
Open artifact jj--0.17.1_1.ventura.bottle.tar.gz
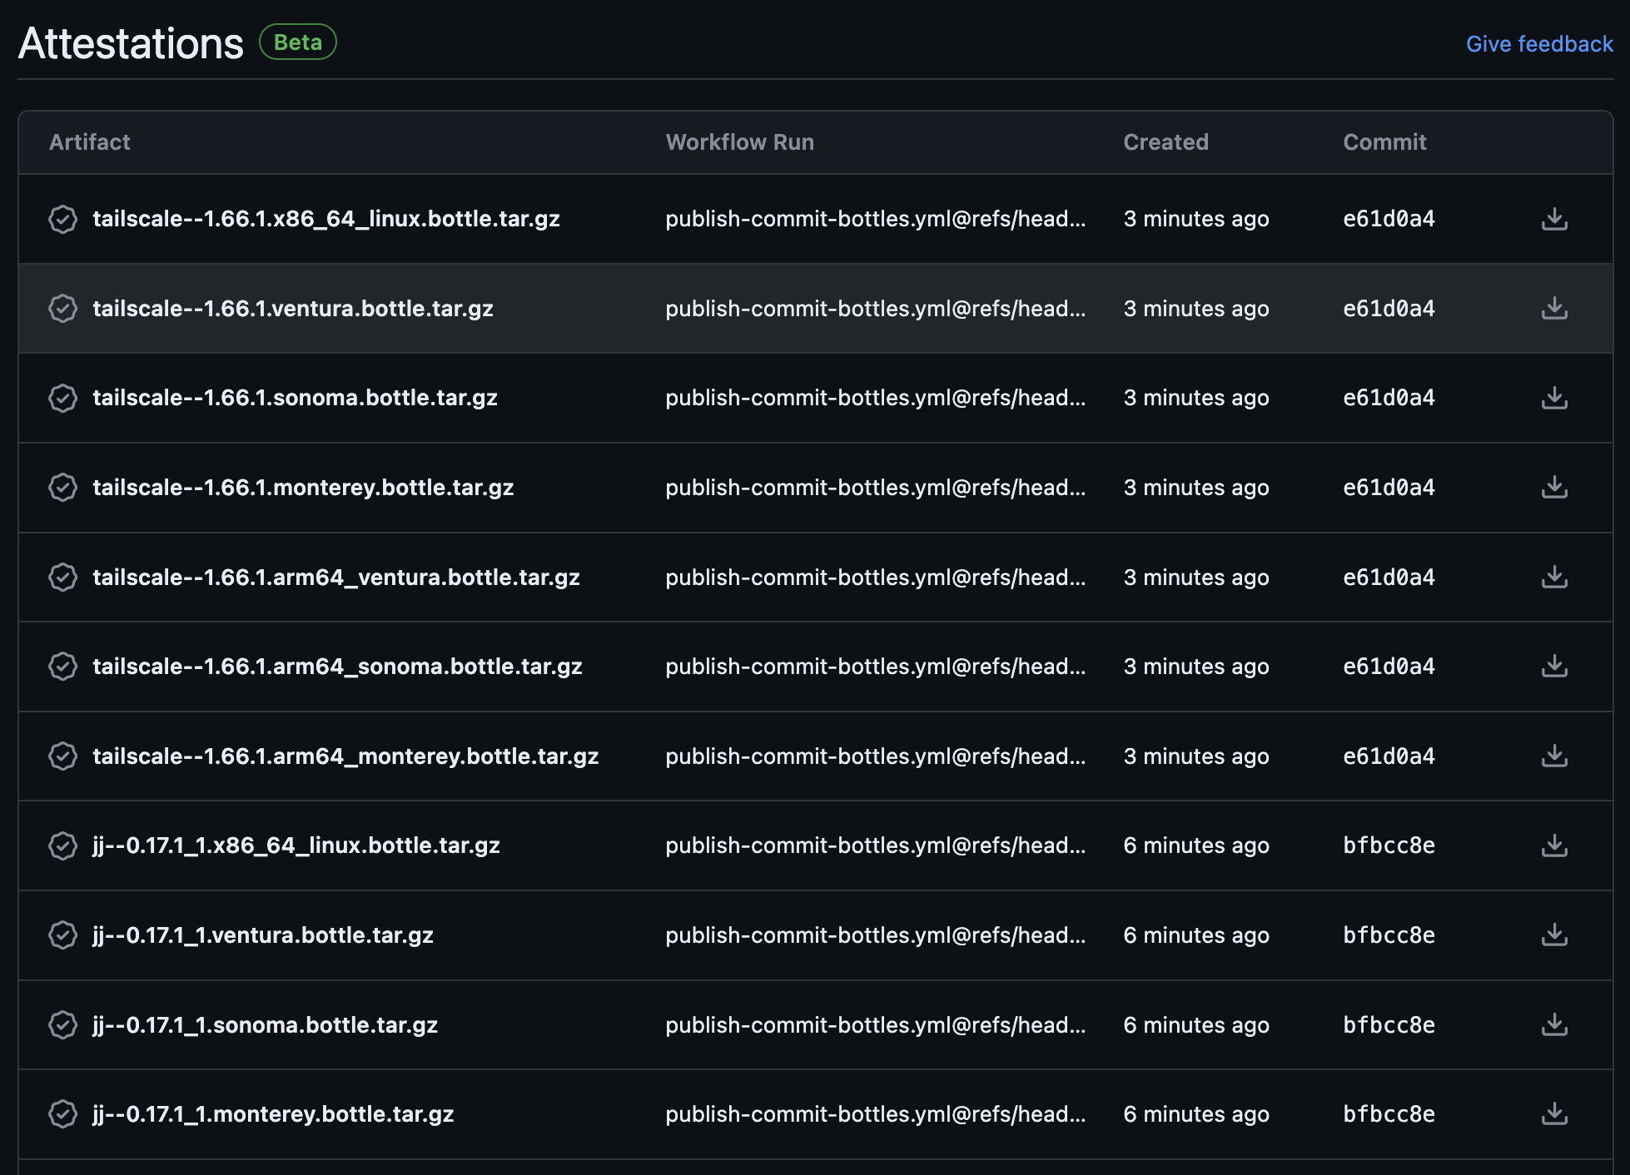[263, 935]
